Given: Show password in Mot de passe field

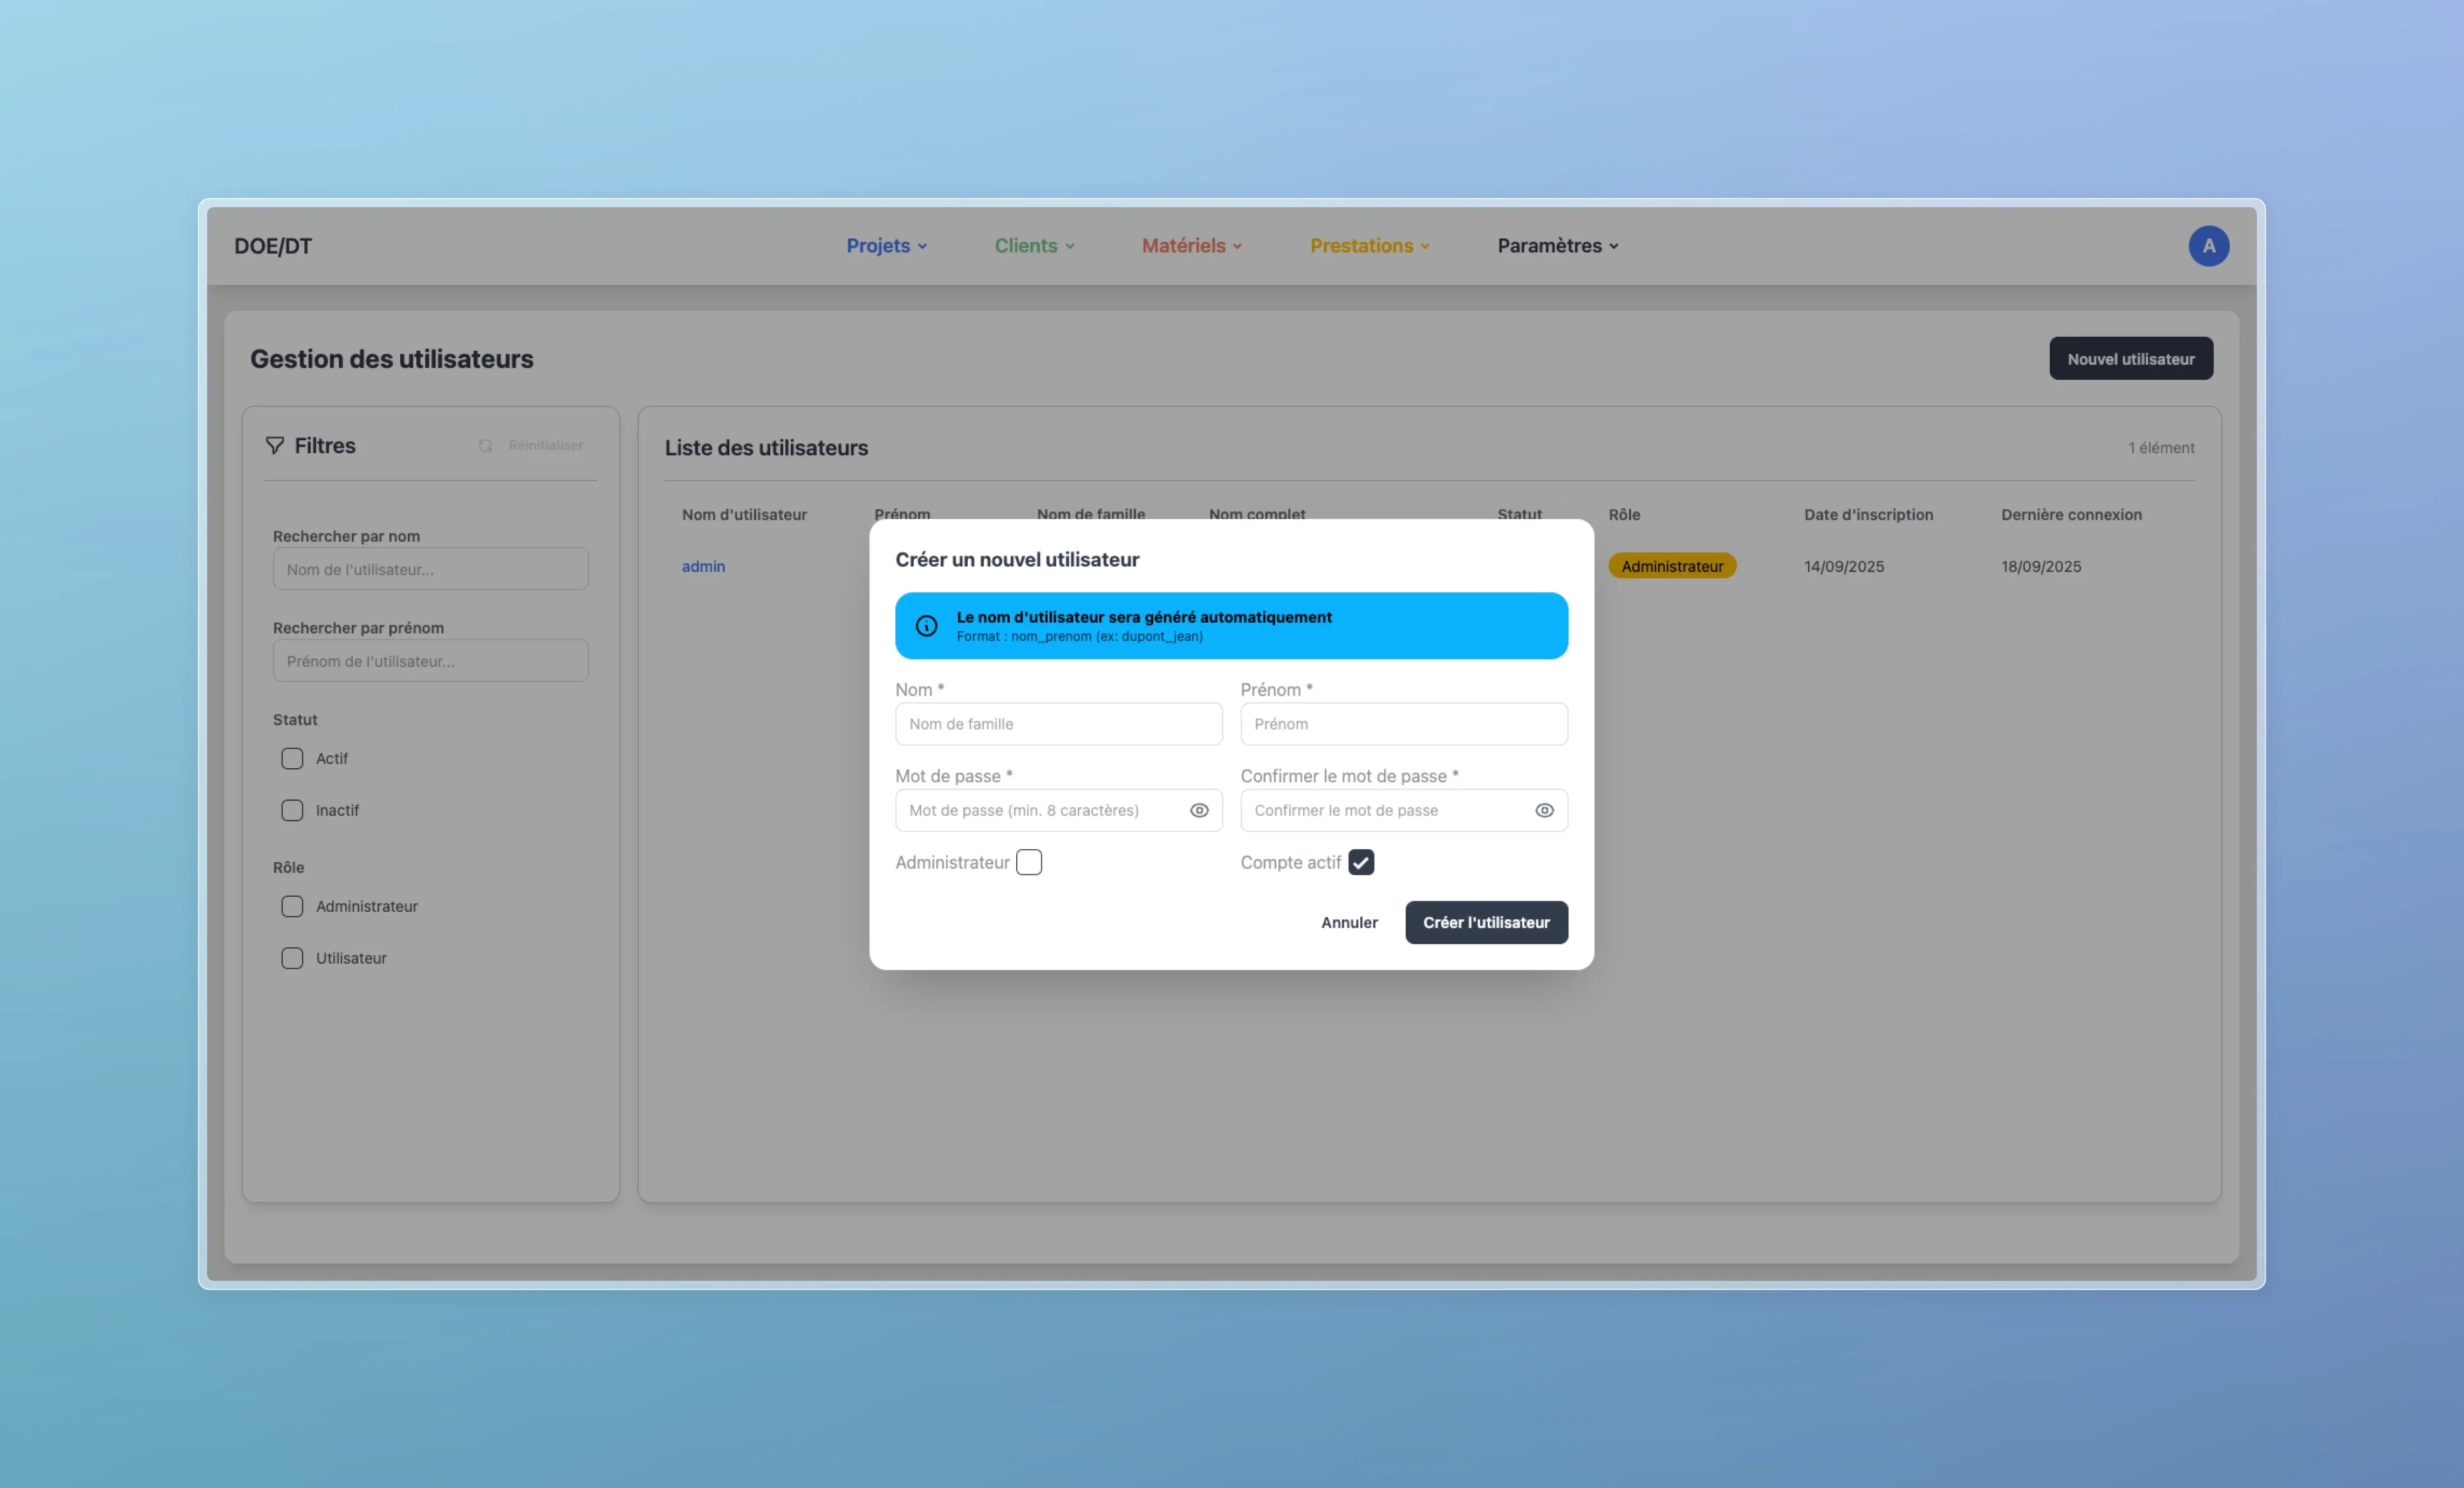Looking at the screenshot, I should (x=1199, y=810).
